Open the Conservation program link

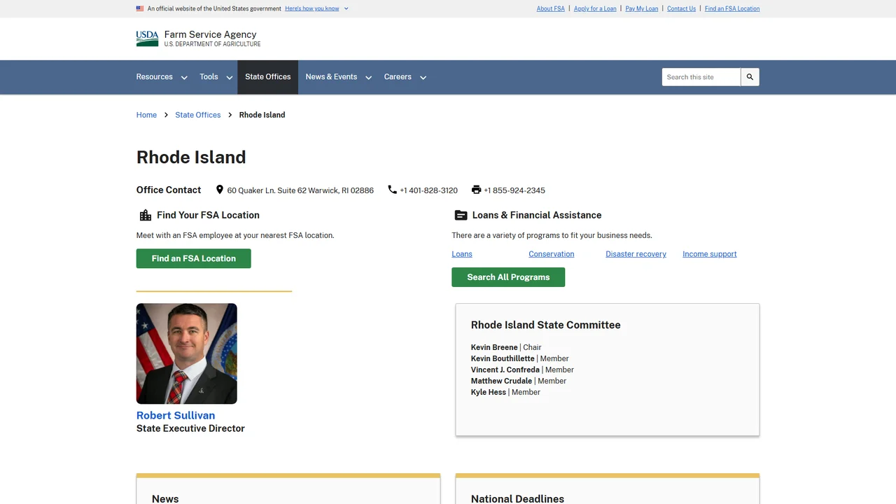coord(552,254)
